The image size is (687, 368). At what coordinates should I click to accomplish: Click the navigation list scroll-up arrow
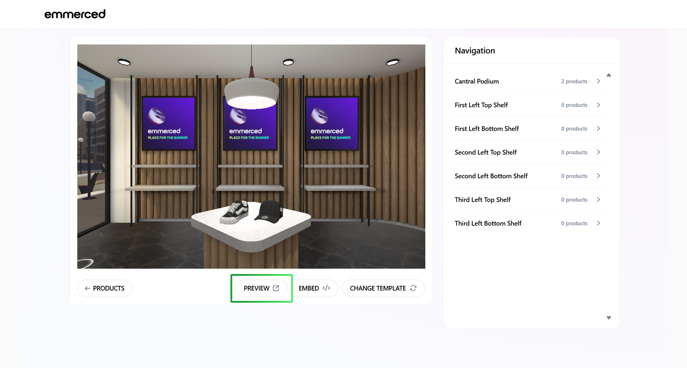click(x=609, y=75)
